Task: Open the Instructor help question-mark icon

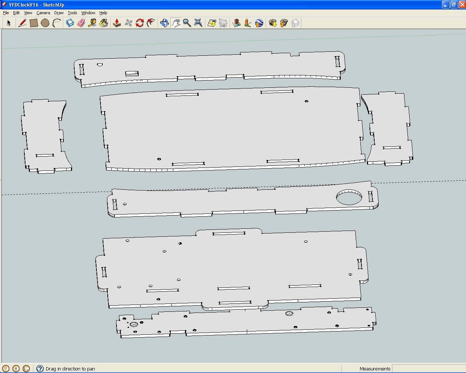Action: [40, 369]
